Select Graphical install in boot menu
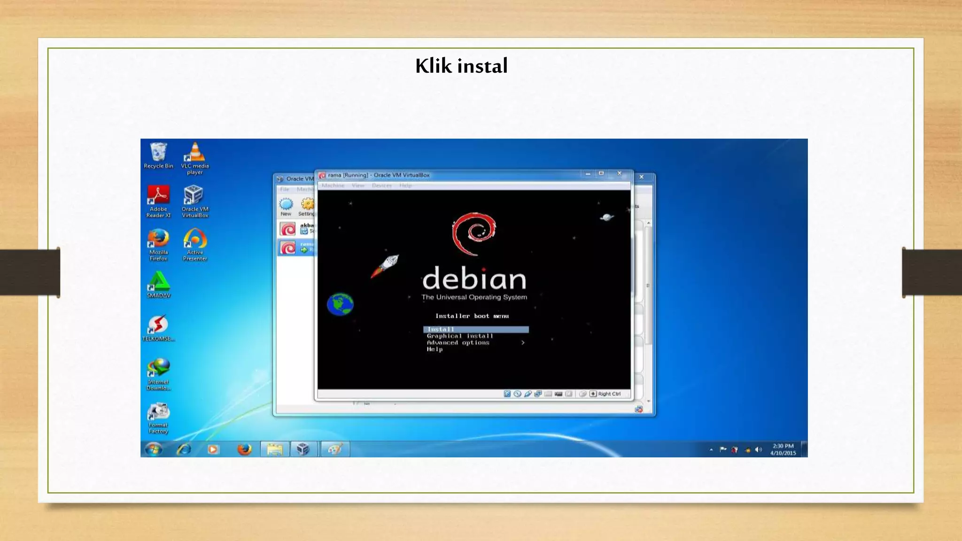The image size is (962, 541). tap(460, 336)
